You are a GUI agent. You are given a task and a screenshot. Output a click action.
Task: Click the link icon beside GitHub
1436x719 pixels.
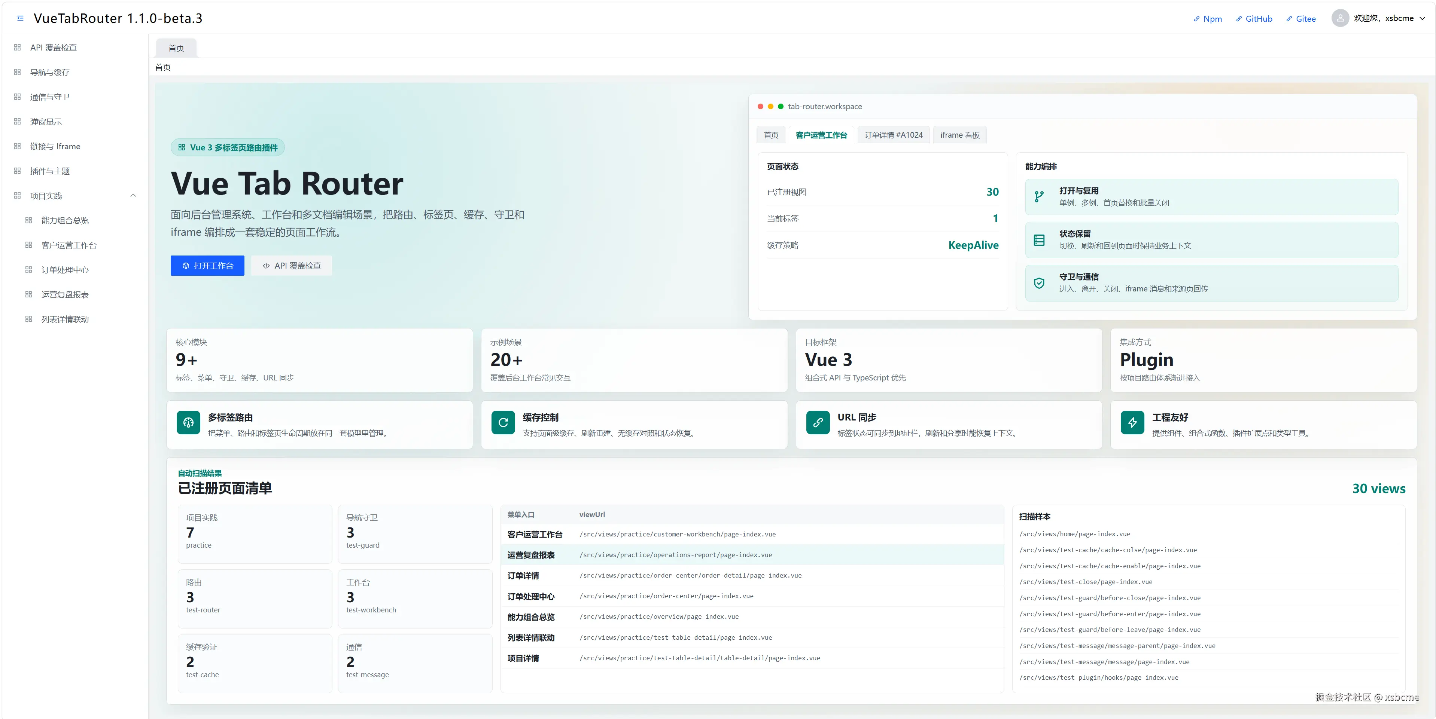[1239, 19]
